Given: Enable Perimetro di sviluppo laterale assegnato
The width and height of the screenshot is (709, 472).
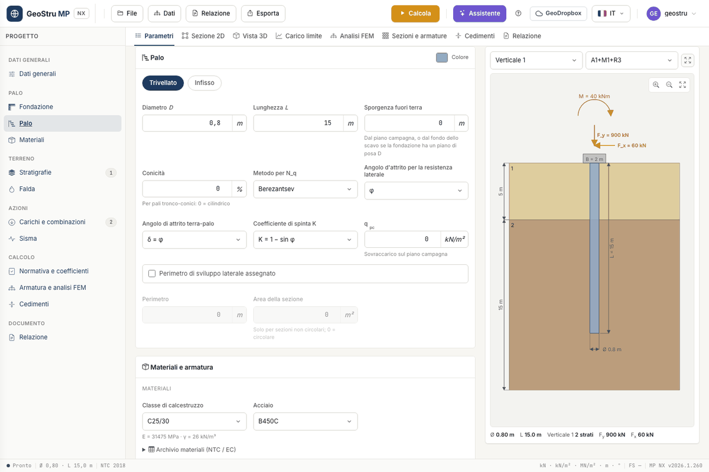Looking at the screenshot, I should pyautogui.click(x=152, y=274).
